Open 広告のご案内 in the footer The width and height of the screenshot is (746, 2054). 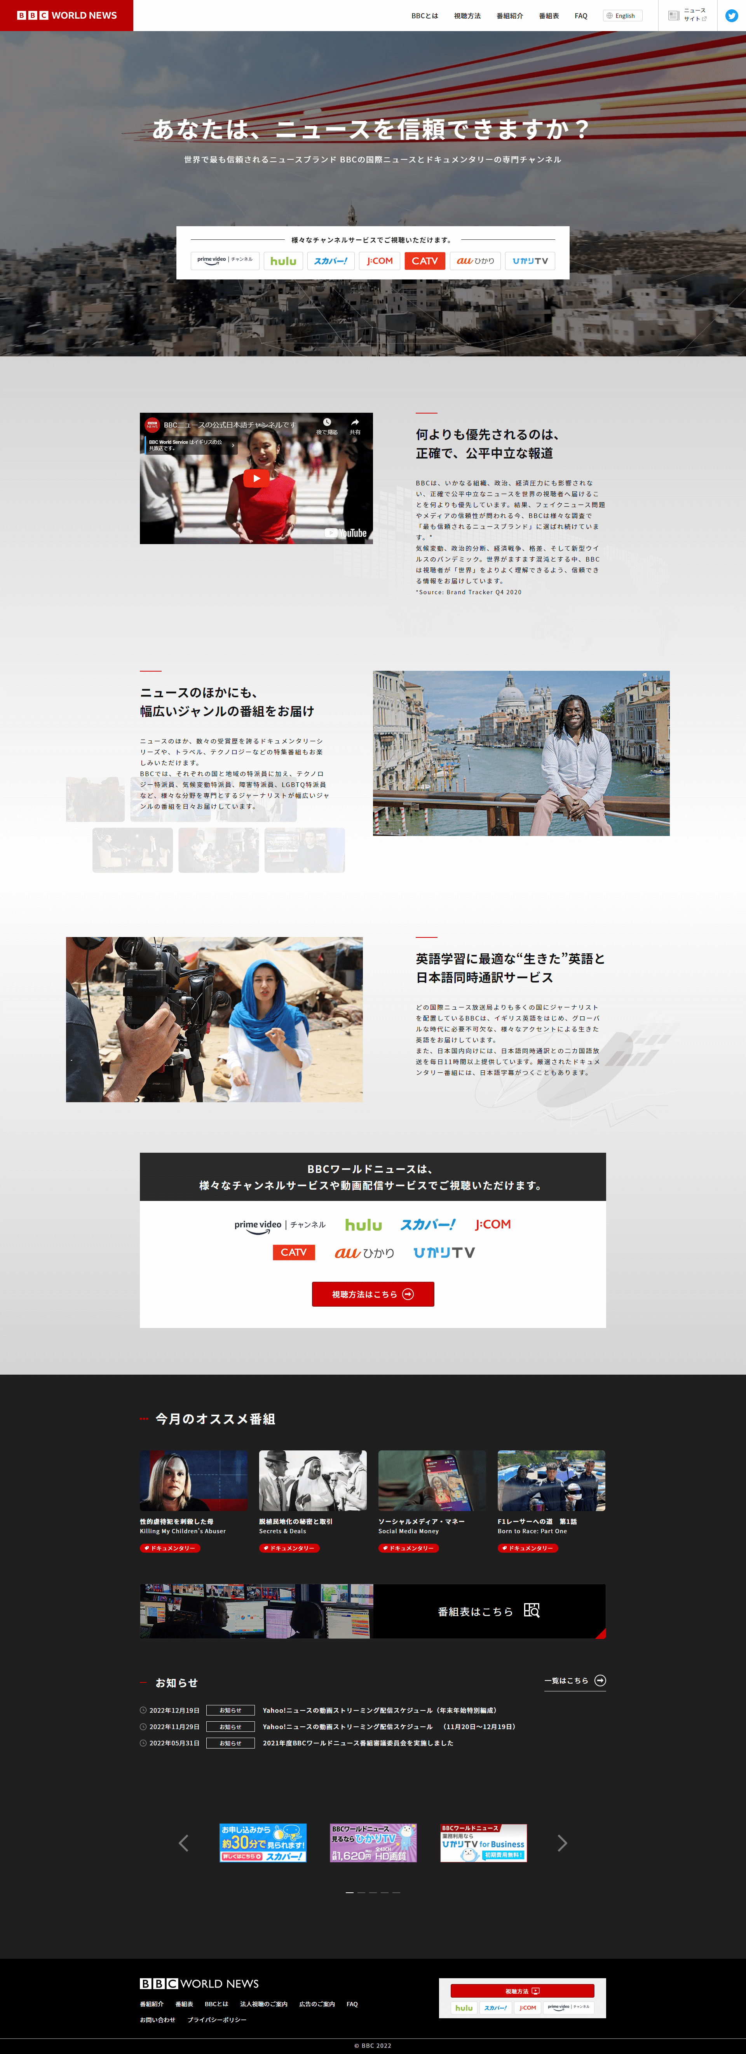(x=317, y=2004)
